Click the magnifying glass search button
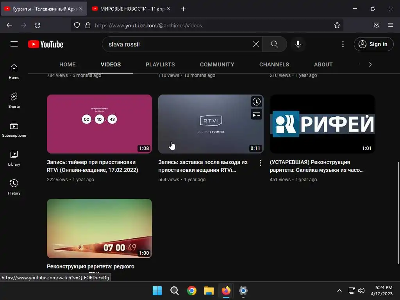Screen dimensions: 400x300 click(275, 44)
